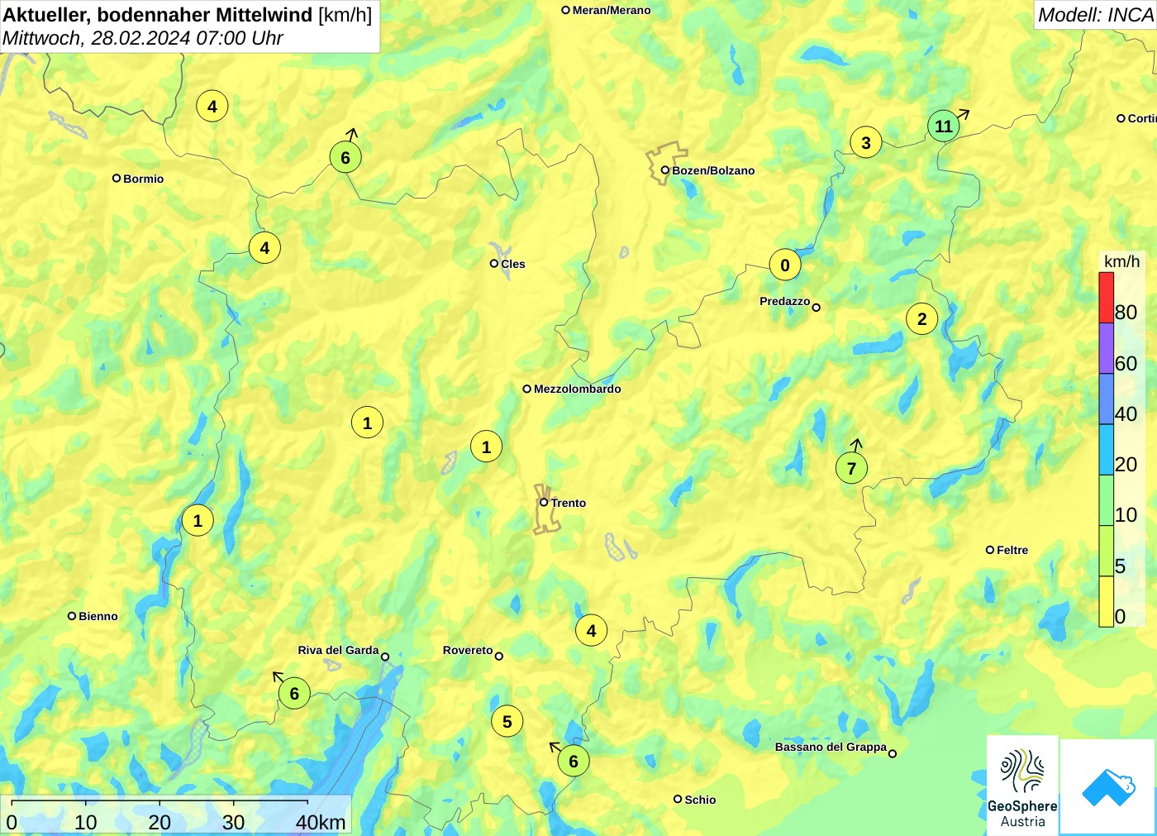Click the purple 60 km/h legend color
This screenshot has height=836, width=1157.
[1106, 348]
